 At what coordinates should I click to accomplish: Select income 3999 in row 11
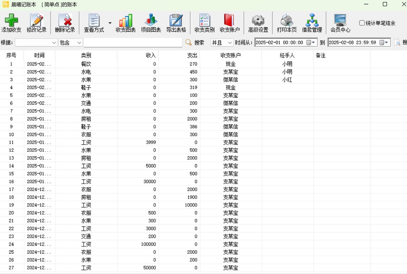[151, 142]
